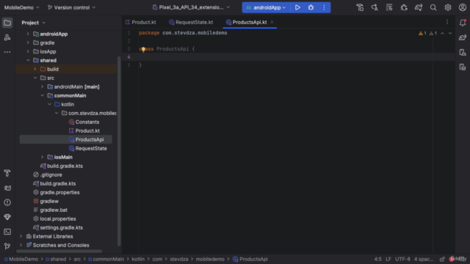Open settings.gradle.kts file

pos(62,228)
